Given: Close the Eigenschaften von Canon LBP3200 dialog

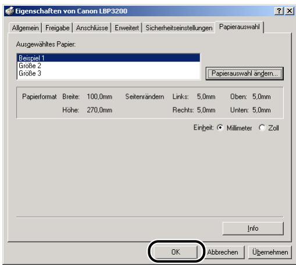Looking at the screenshot, I should [290, 11].
